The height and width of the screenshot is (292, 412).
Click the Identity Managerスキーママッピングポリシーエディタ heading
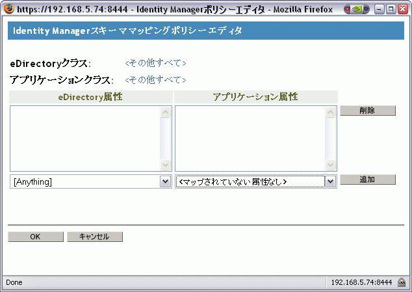pos(127,31)
